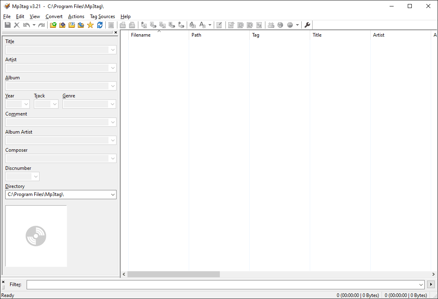
Task: Open the Actions menu
Action: tap(76, 16)
